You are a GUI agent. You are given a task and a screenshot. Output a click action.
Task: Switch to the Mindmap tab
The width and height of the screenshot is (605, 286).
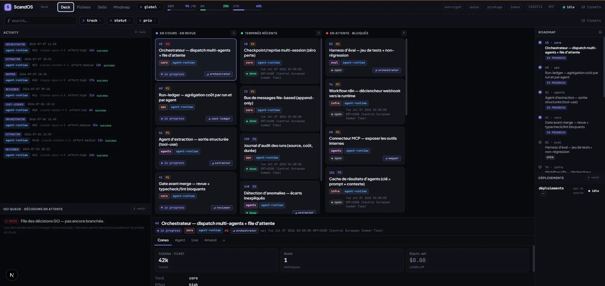click(x=121, y=7)
